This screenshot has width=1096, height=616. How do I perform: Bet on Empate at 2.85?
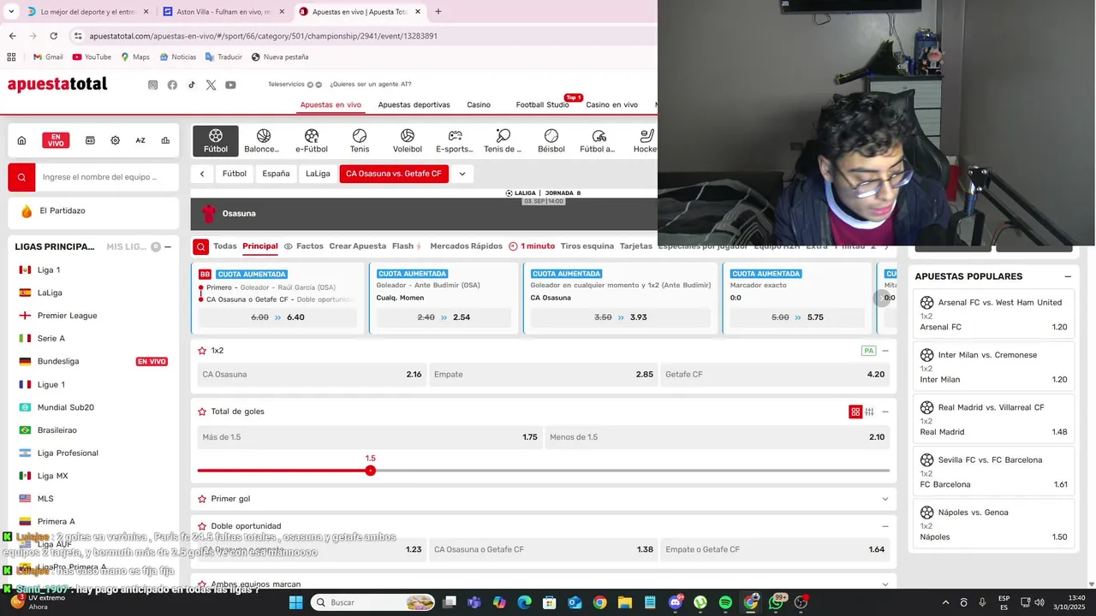(x=543, y=375)
